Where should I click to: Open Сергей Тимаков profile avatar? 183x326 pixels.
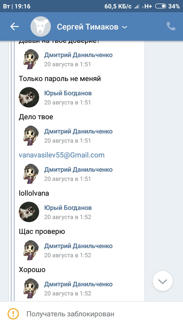click(40, 27)
